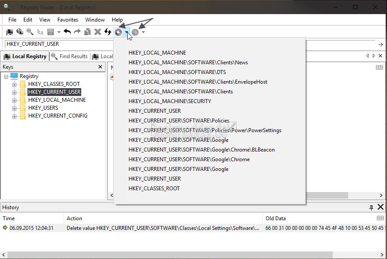387x259 pixels.
Task: Select the partly hidden second Local tab
Action: point(102,56)
